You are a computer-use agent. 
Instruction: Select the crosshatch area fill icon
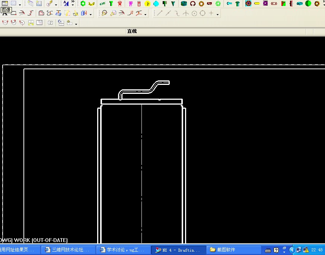(x=13, y=3)
